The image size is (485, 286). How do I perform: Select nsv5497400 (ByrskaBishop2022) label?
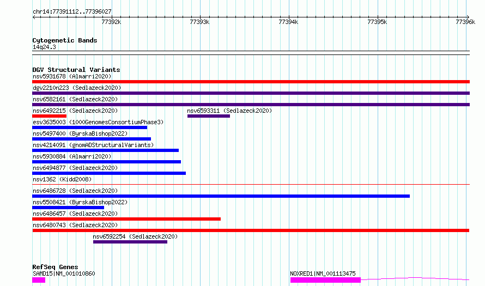pyautogui.click(x=80, y=133)
